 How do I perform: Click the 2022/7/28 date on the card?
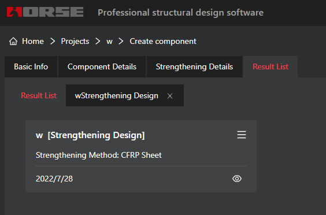[x=54, y=179]
